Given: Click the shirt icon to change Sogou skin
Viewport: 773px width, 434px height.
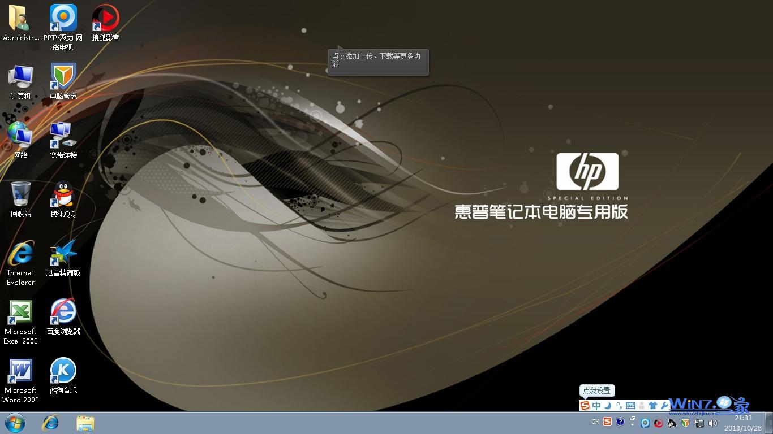Looking at the screenshot, I should click(654, 406).
